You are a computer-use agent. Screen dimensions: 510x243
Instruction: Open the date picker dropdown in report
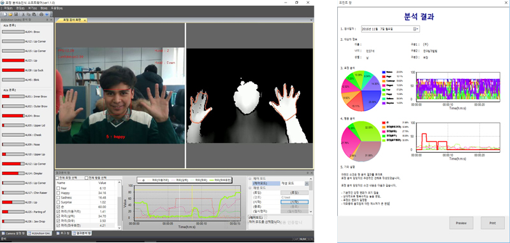click(x=416, y=29)
